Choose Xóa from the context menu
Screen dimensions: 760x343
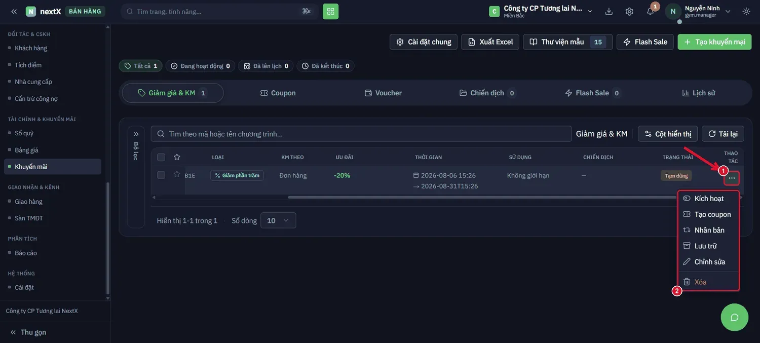pyautogui.click(x=708, y=282)
